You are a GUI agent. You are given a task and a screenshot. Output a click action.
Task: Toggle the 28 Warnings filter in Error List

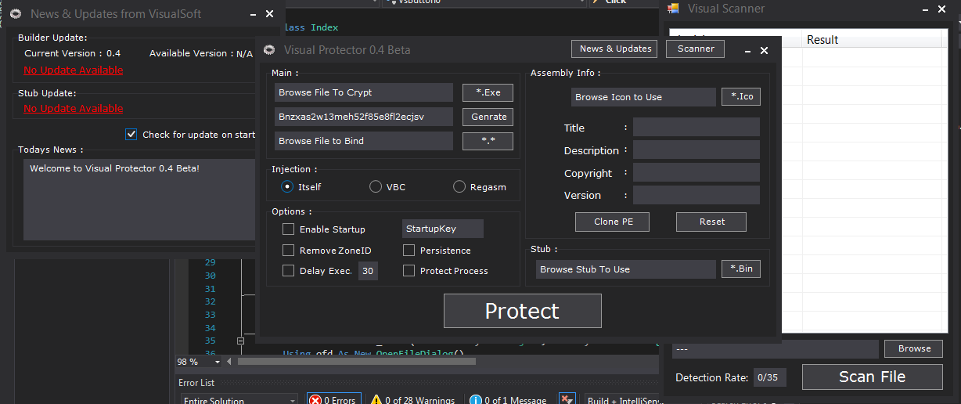tap(413, 400)
